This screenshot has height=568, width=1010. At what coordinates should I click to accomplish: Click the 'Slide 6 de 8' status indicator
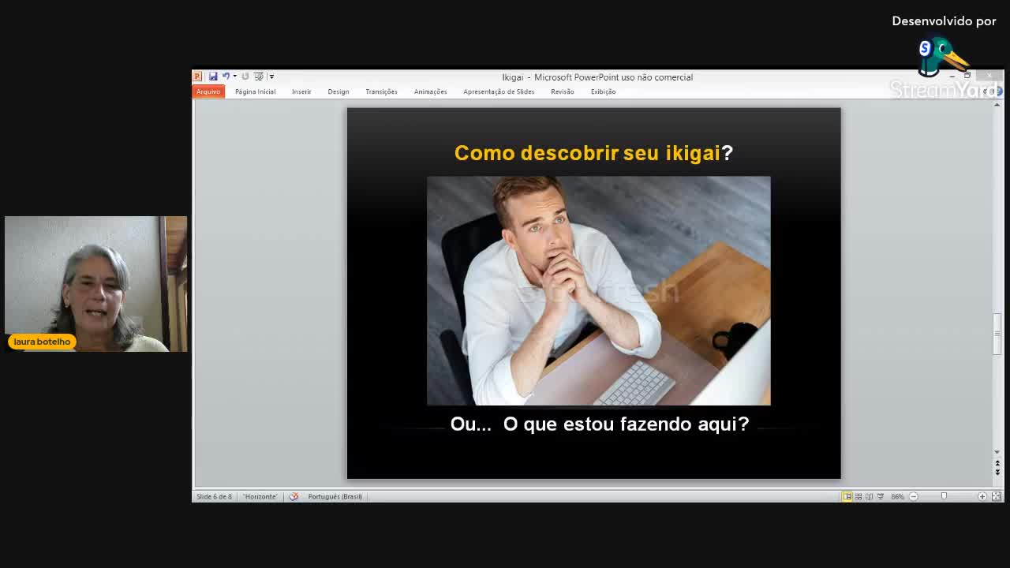point(214,496)
